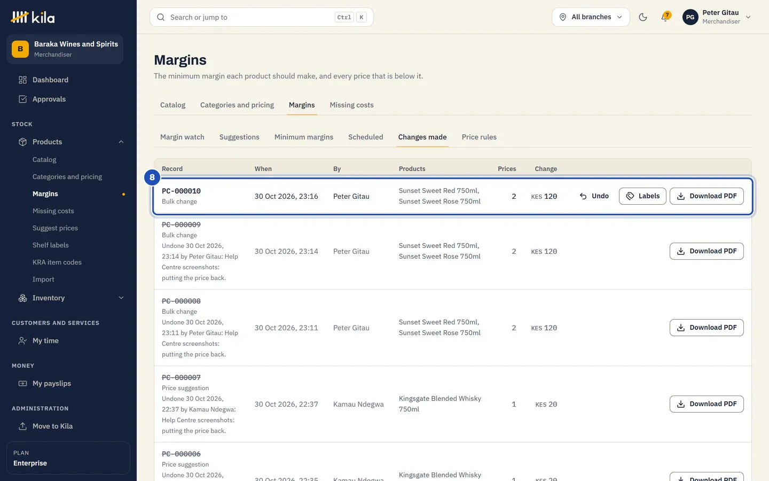
Task: Toggle dark mode with the moon icon
Action: tap(643, 17)
